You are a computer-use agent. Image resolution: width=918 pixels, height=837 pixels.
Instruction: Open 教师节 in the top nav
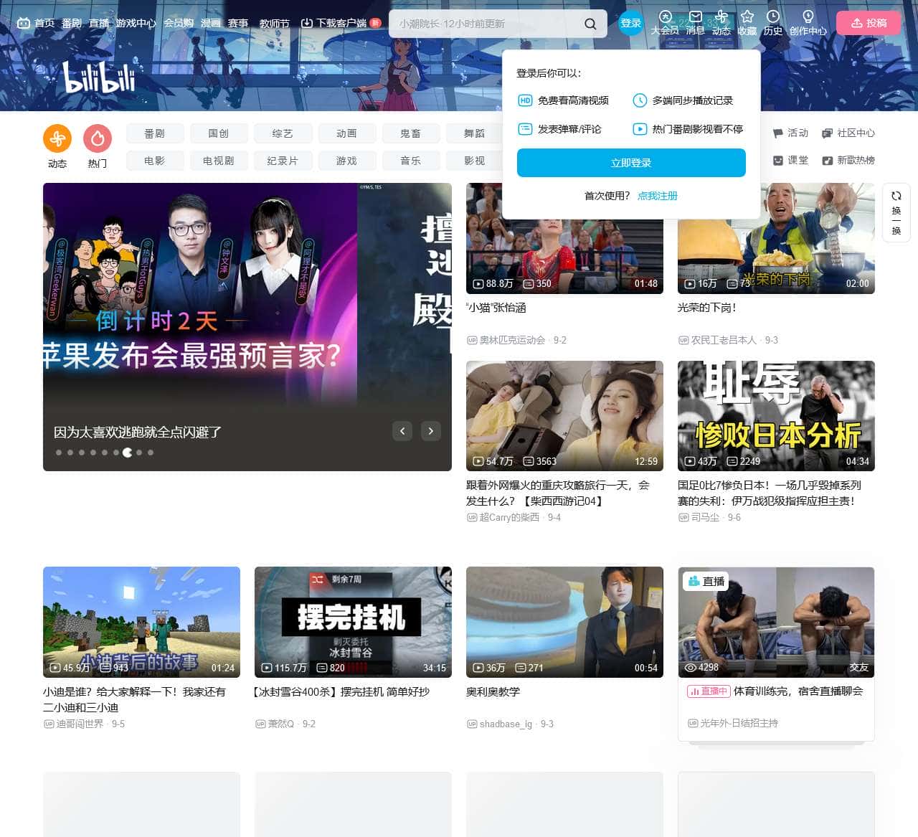[x=274, y=23]
